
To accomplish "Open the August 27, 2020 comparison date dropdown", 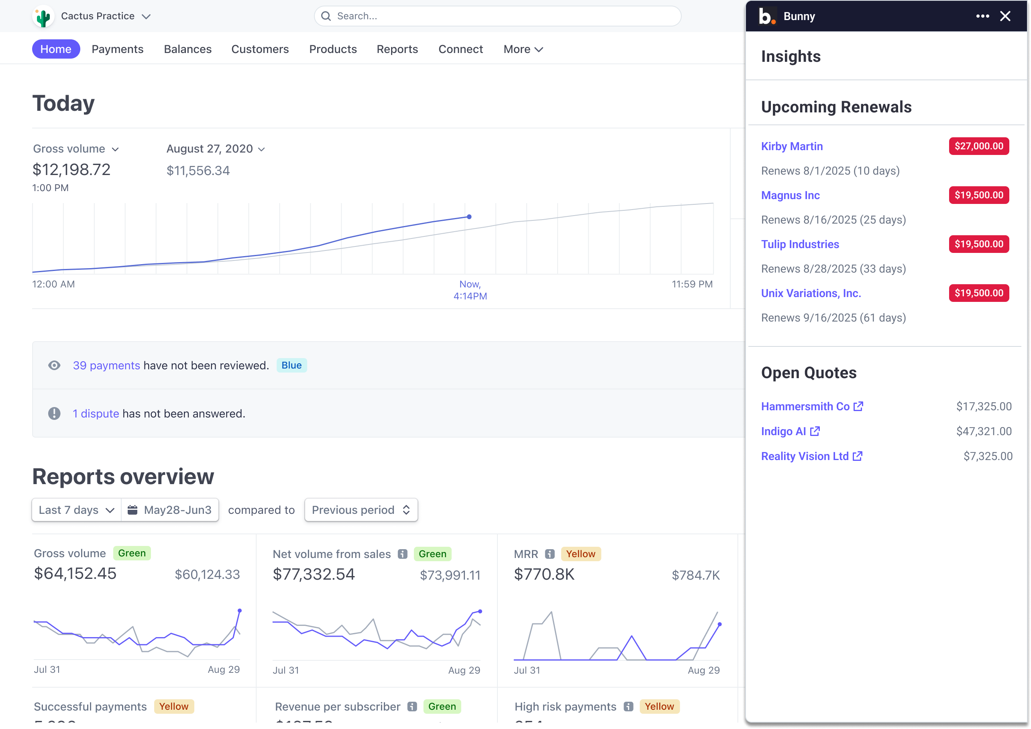I will click(x=216, y=149).
